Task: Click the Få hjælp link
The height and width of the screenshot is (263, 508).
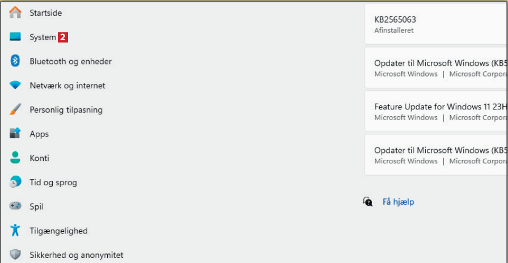Action: (x=399, y=202)
